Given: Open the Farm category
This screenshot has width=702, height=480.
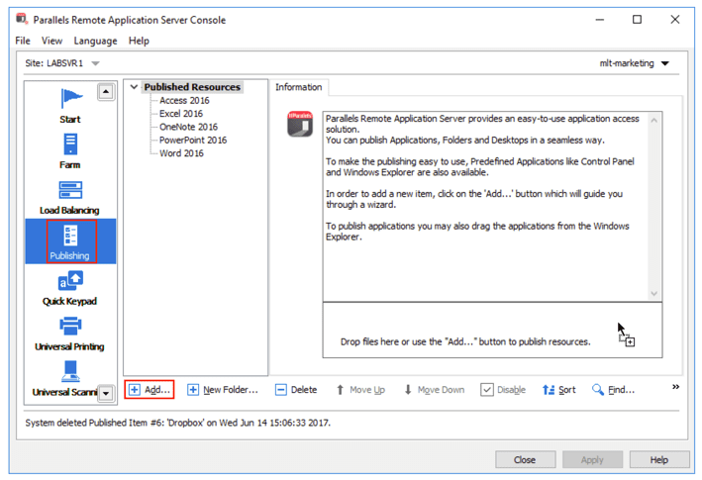Looking at the screenshot, I should (x=70, y=151).
